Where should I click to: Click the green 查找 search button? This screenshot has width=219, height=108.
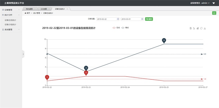149,19
